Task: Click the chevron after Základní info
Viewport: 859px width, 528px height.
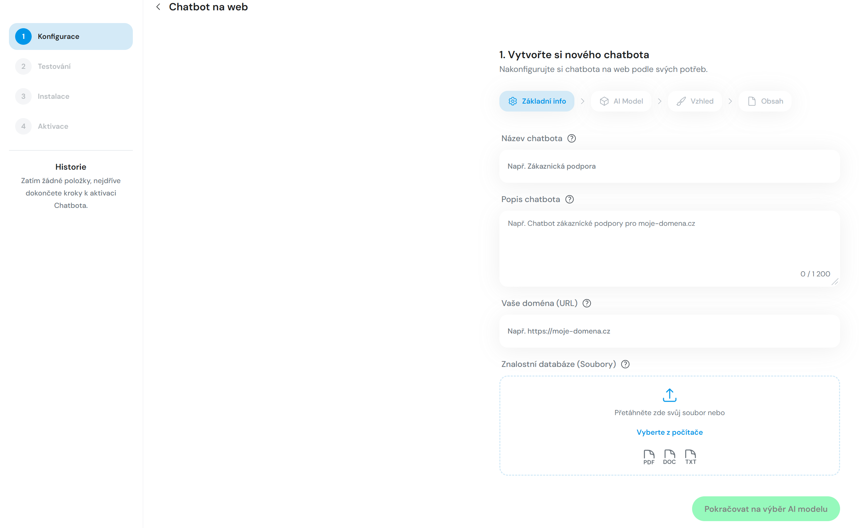Action: [583, 101]
